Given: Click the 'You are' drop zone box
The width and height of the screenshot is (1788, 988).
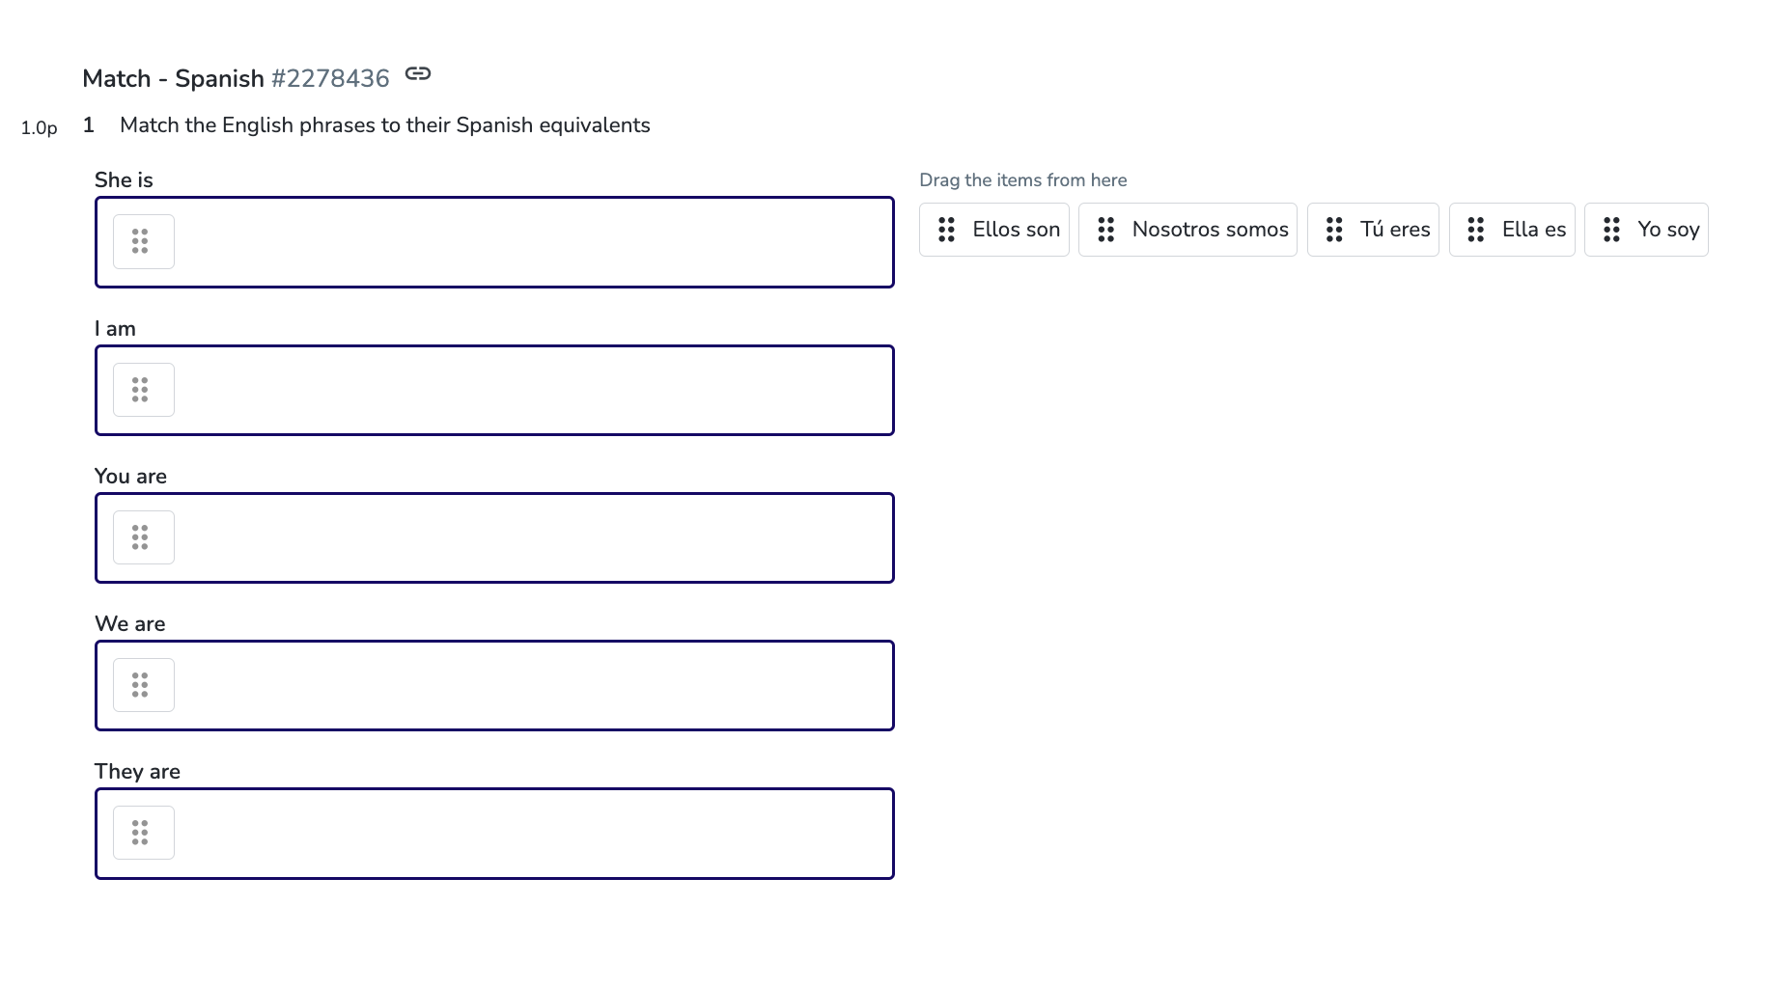Looking at the screenshot, I should (494, 538).
